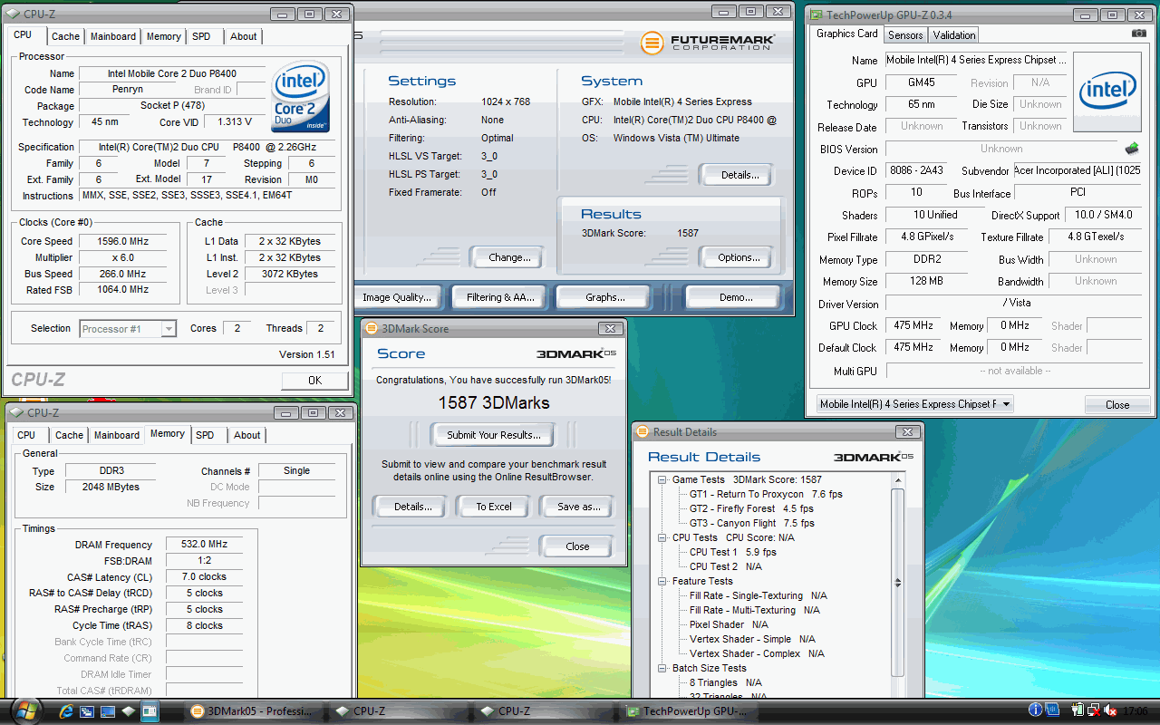Click the GPU-Z title bar icon
Viewport: 1160px width, 725px height.
point(817,15)
